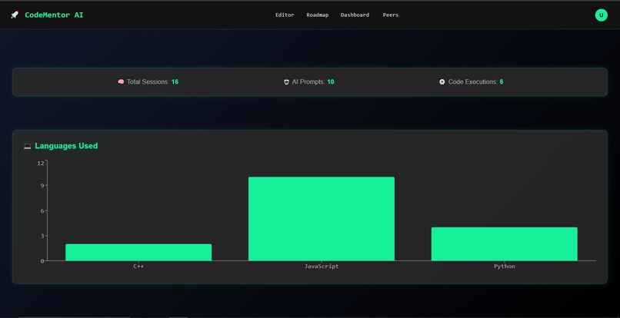The image size is (620, 318).
Task: Click the Python axis label
Action: (505, 267)
